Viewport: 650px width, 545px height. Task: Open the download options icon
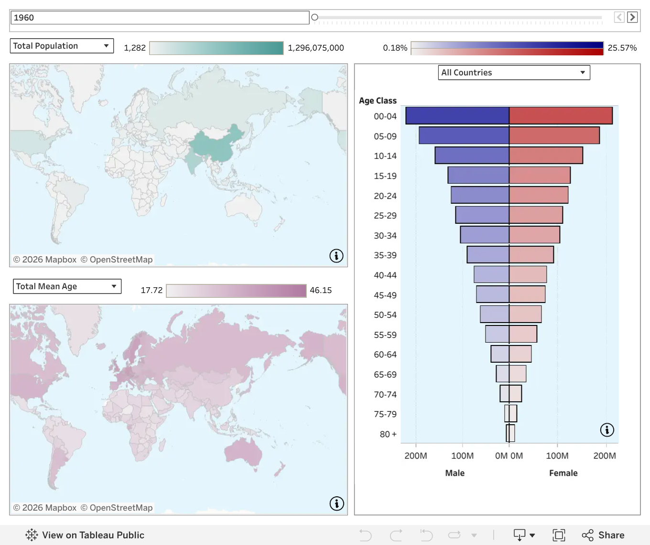(x=520, y=535)
